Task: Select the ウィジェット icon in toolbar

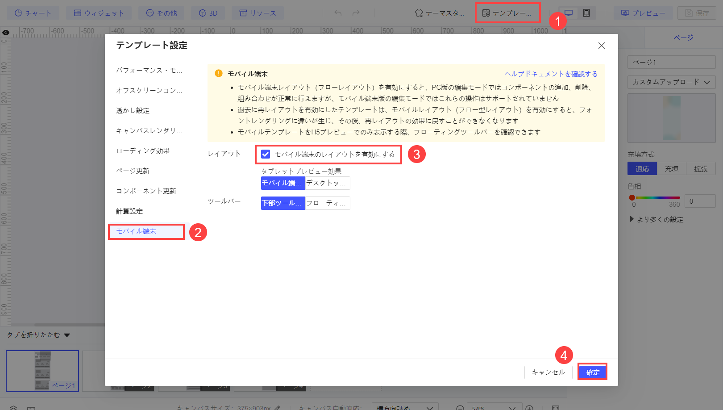Action: (x=99, y=13)
